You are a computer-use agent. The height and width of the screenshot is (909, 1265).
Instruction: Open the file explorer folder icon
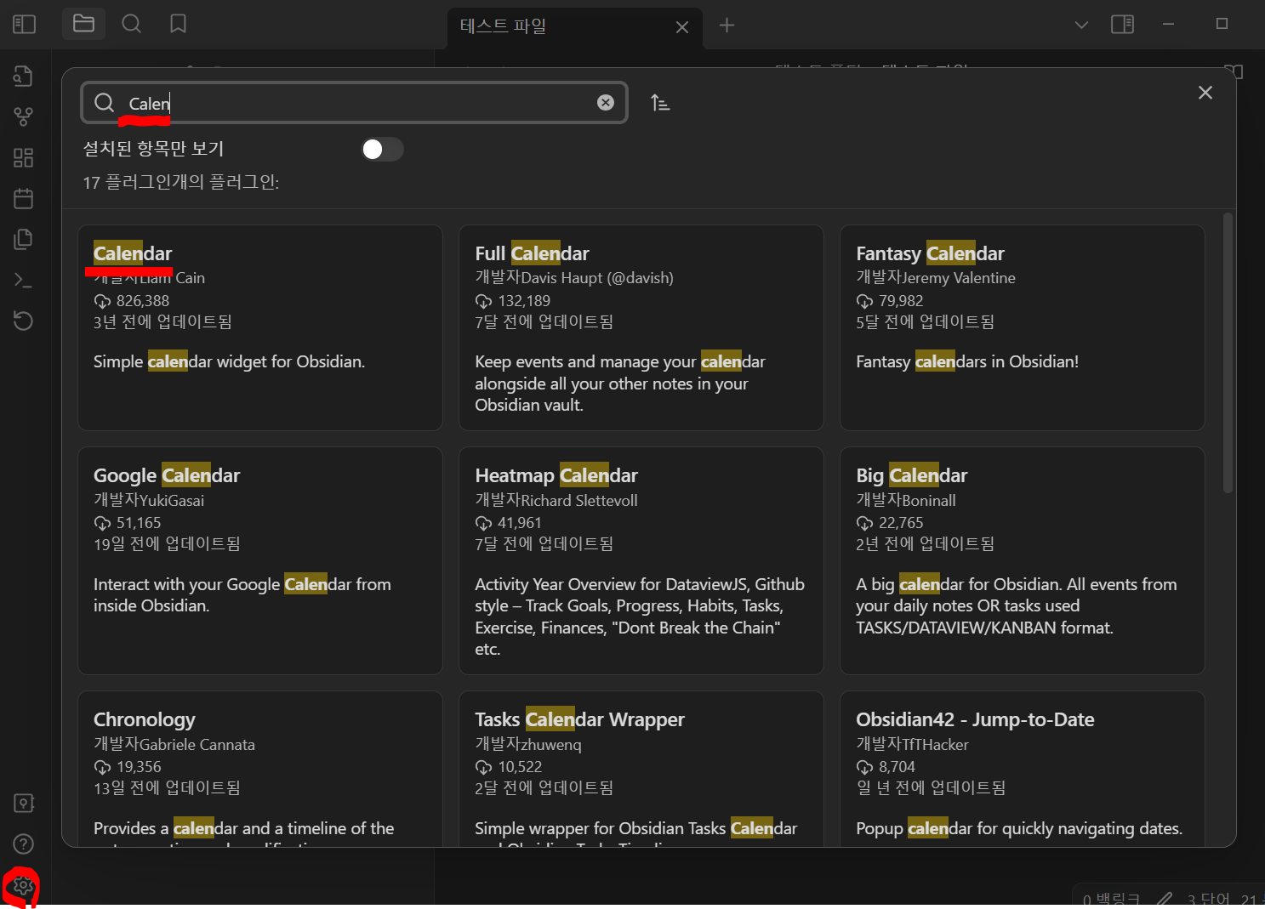tap(83, 24)
